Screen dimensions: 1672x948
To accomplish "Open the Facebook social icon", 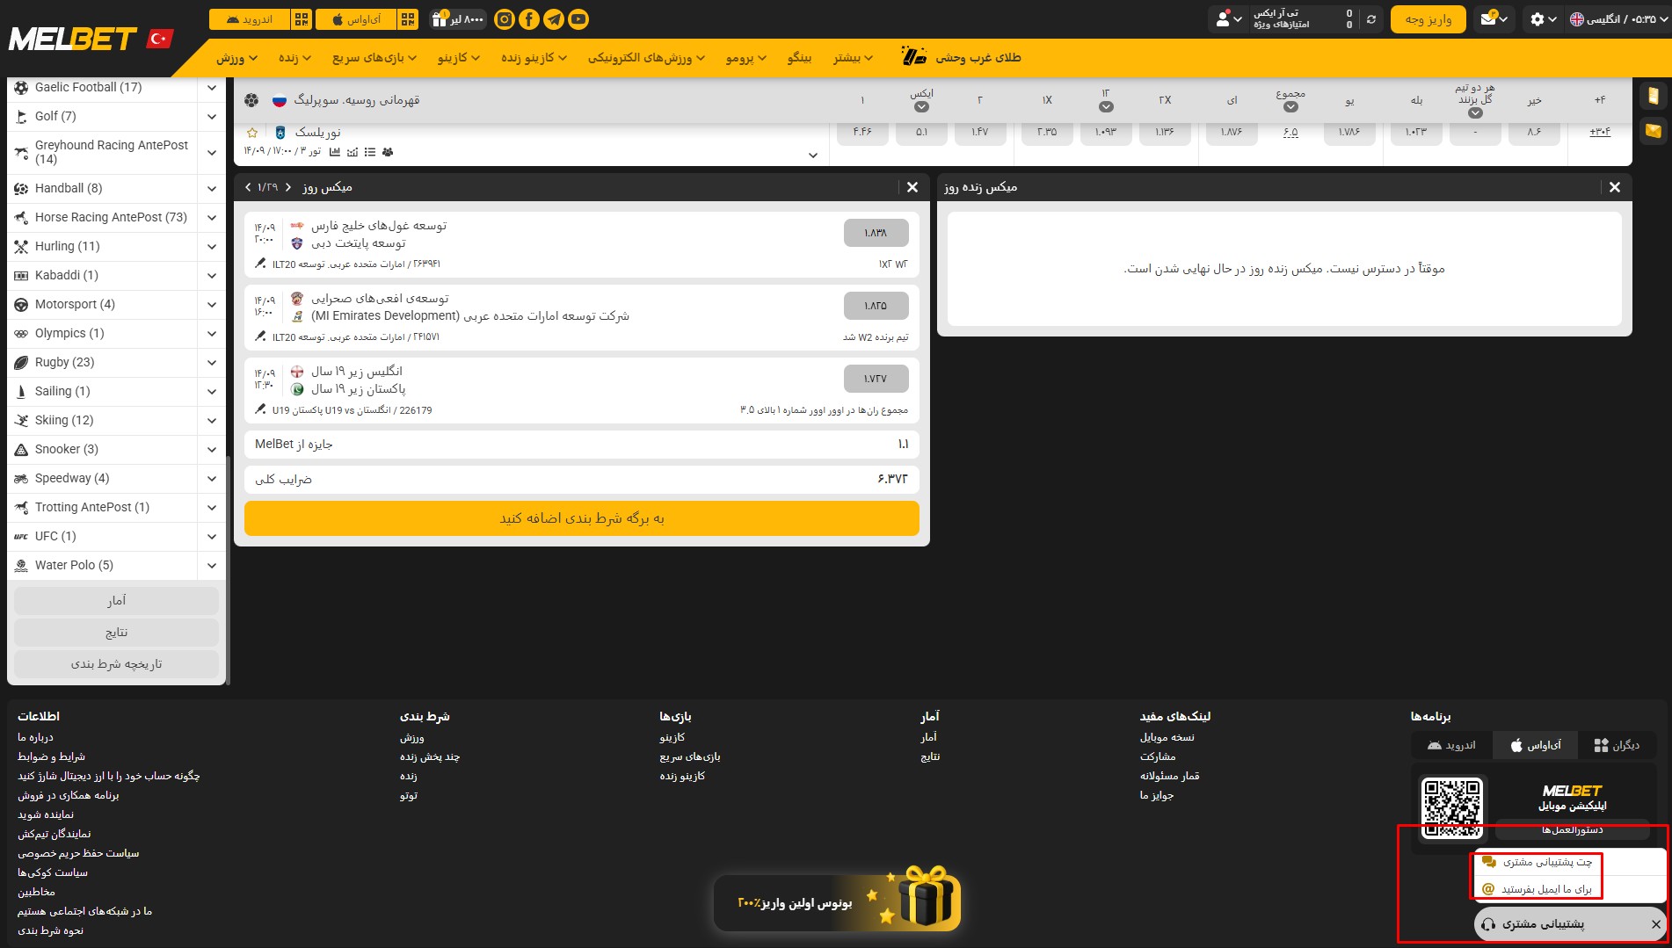I will (529, 19).
